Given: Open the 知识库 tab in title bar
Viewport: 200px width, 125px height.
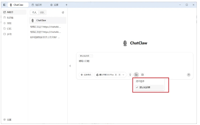Looking at the screenshot, I should pyautogui.click(x=37, y=5).
